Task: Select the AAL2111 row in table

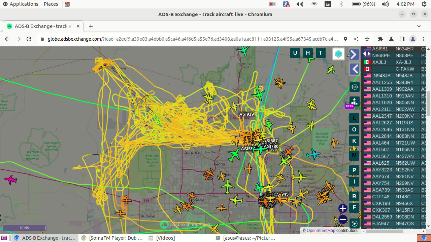Action: 394,109
